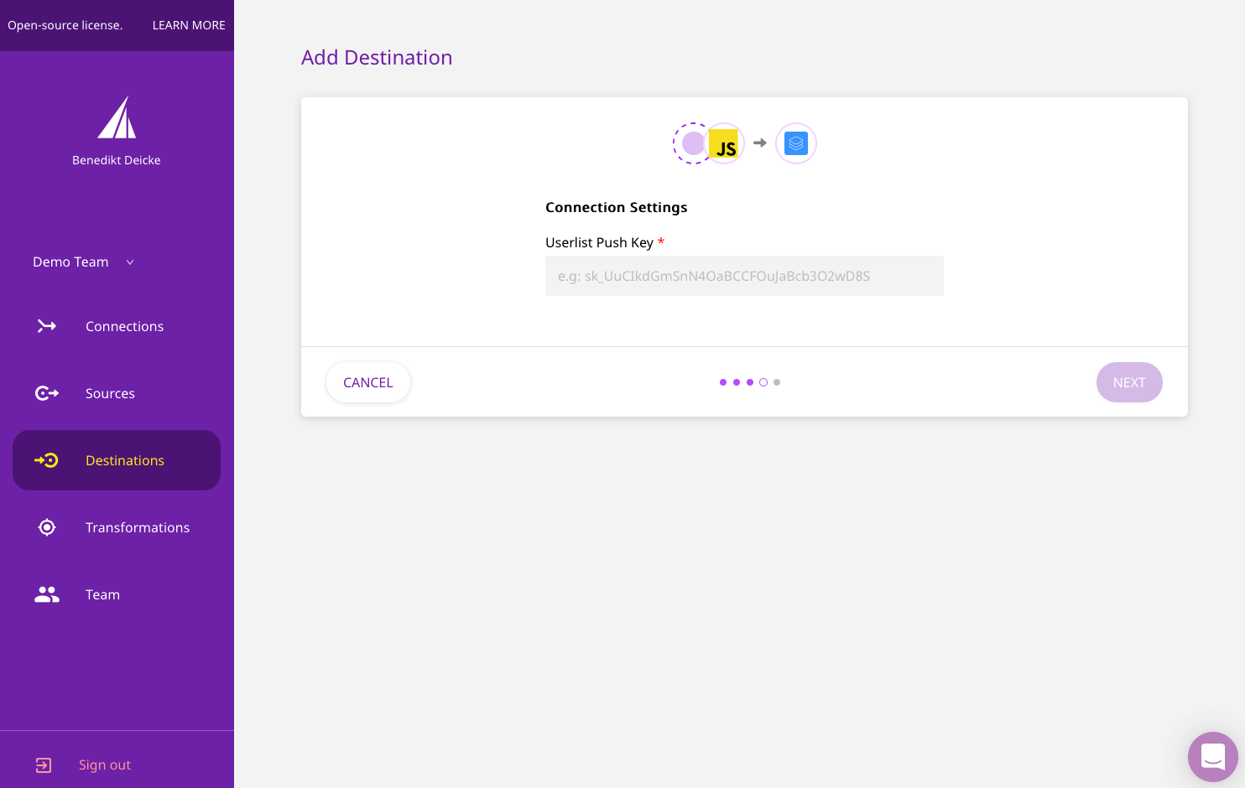
Task: Click the blue stack destination icon
Action: [x=795, y=143]
